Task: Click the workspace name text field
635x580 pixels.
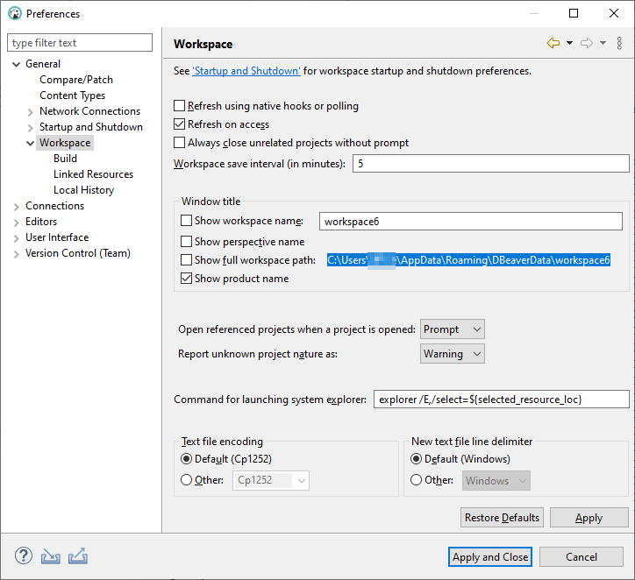Action: pyautogui.click(x=471, y=222)
